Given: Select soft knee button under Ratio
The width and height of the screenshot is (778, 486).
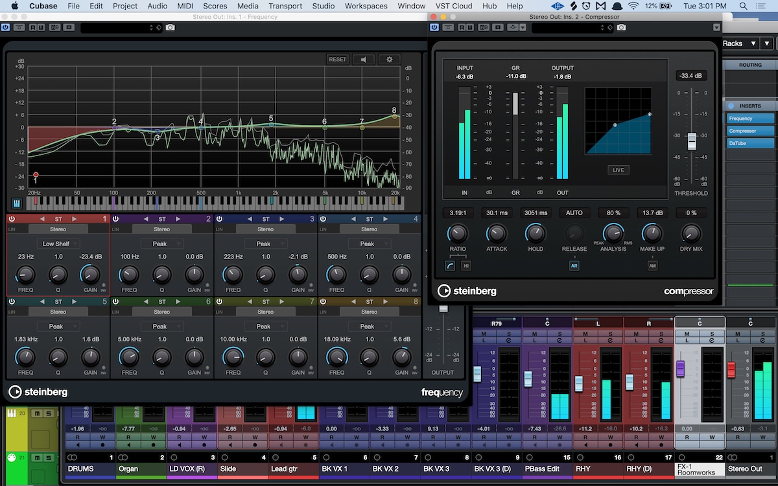Looking at the screenshot, I should 451,266.
